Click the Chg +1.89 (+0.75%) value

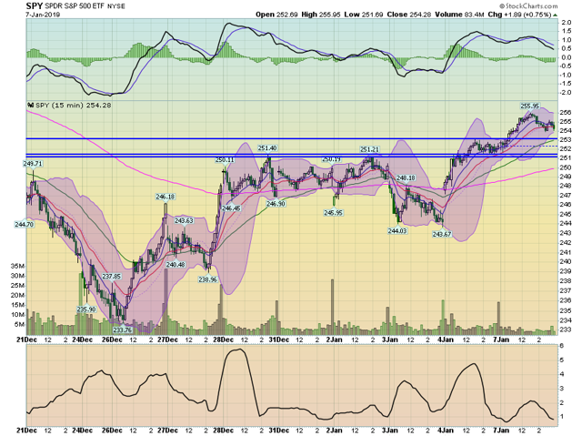pyautogui.click(x=519, y=15)
